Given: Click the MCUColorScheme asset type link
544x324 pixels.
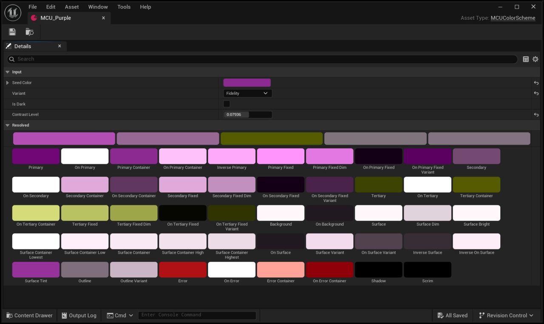Looking at the screenshot, I should [x=513, y=18].
